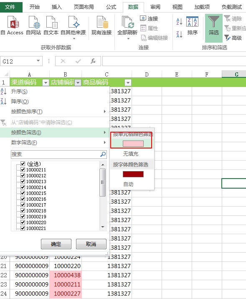This screenshot has height=299, width=246.
Task: Open filter dropdown for 商品编码 column
Action: pos(128,82)
